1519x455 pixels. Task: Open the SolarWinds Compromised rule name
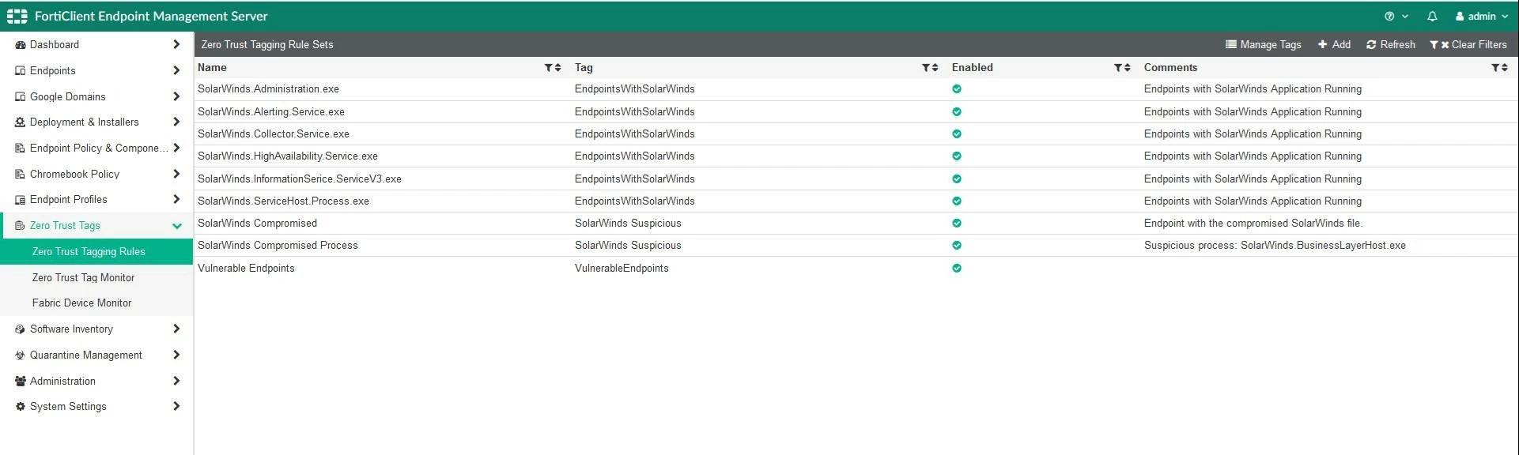point(257,224)
